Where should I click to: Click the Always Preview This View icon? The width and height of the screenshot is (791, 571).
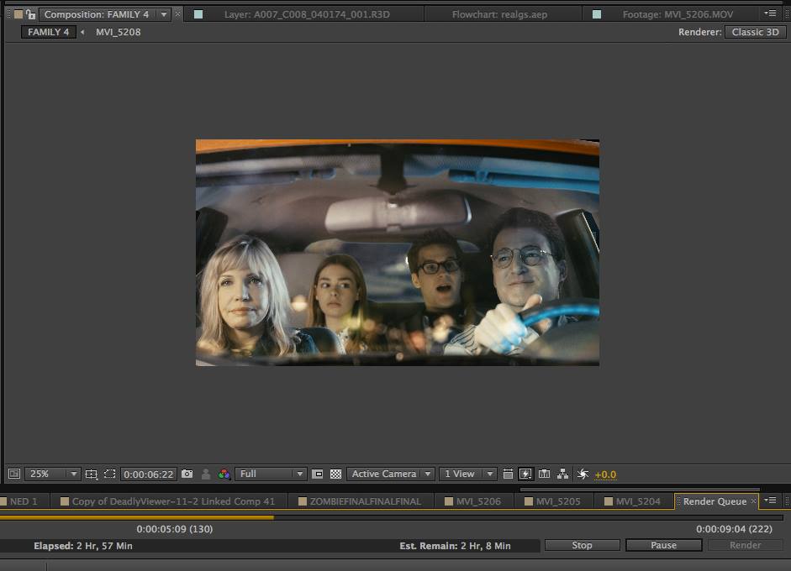tap(13, 474)
